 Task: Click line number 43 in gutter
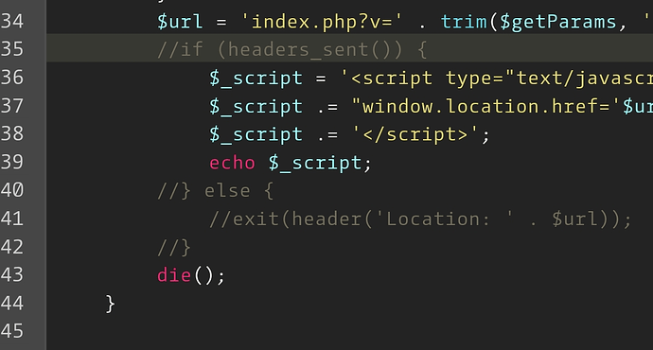pyautogui.click(x=12, y=274)
